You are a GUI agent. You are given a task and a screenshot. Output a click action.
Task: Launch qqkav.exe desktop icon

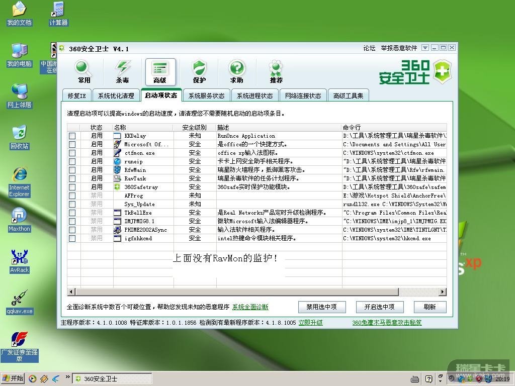coord(20,302)
